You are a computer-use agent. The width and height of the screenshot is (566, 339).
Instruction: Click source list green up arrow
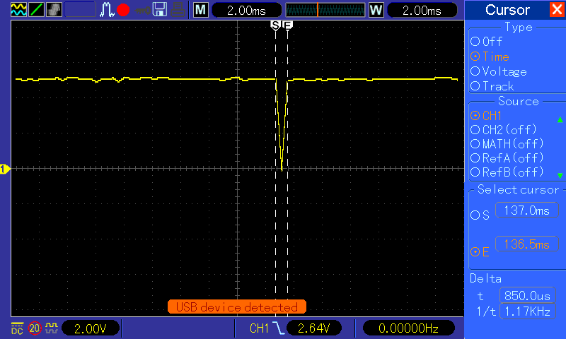point(560,119)
